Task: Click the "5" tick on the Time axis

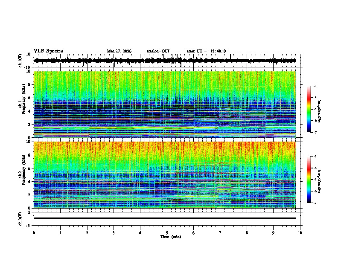Action: pos(167,233)
